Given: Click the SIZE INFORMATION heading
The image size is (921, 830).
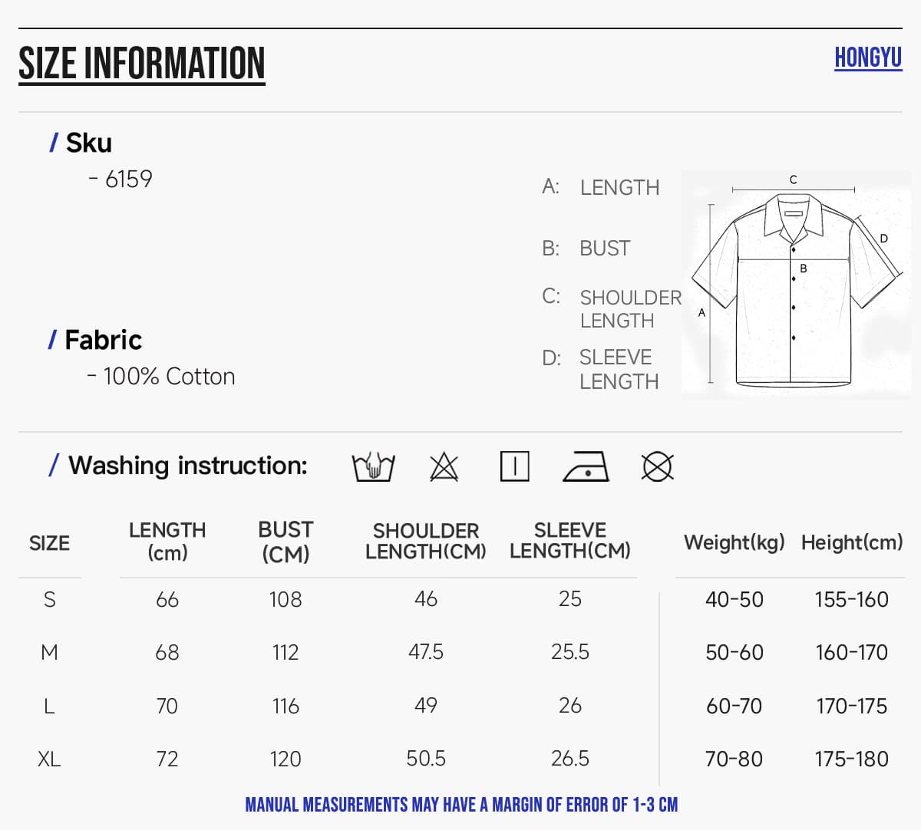Looking at the screenshot, I should coord(142,64).
